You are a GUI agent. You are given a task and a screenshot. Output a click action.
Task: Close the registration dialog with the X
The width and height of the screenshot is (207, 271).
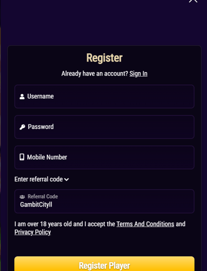pos(193,1)
